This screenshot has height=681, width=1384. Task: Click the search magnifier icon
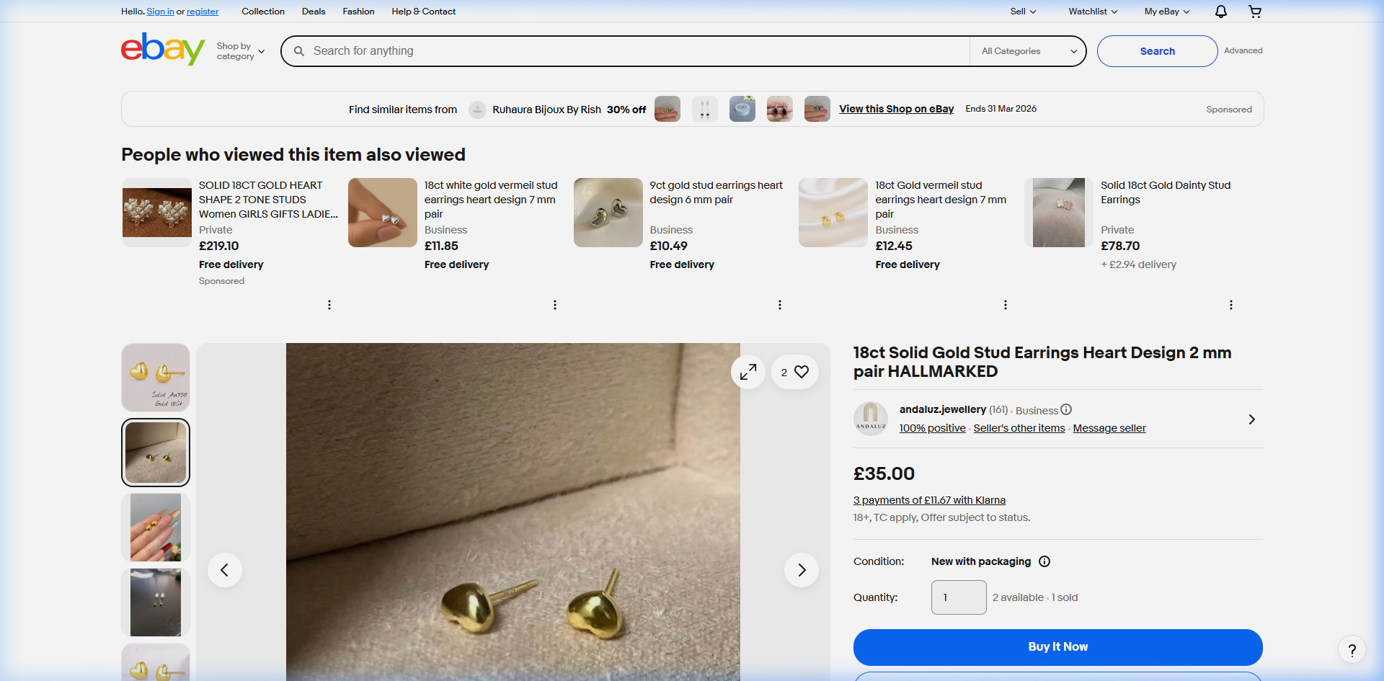299,50
